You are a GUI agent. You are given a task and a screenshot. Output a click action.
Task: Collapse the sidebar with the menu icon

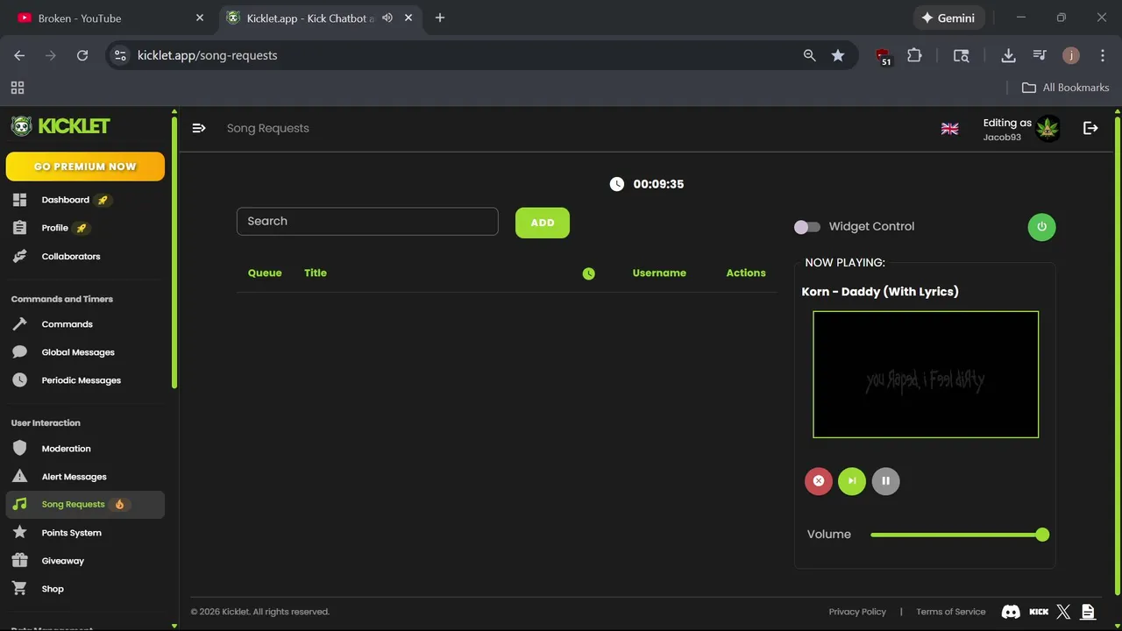(199, 128)
